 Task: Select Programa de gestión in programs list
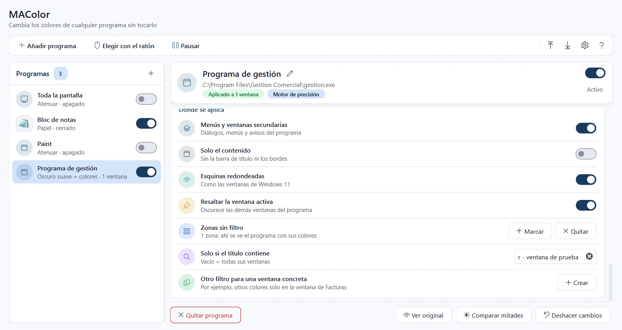pyautogui.click(x=86, y=172)
